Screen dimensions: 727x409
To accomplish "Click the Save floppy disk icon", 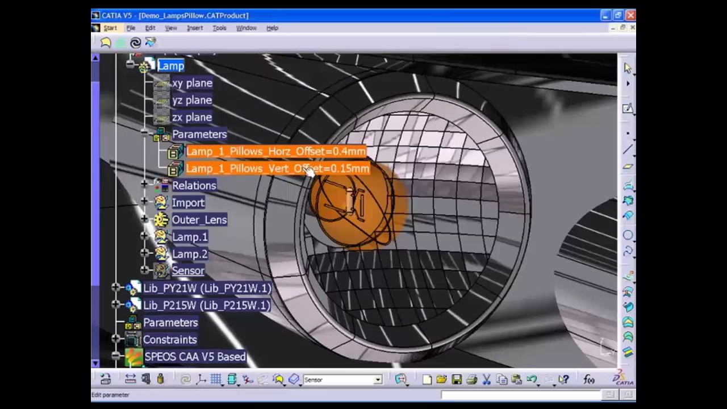I will [x=457, y=379].
